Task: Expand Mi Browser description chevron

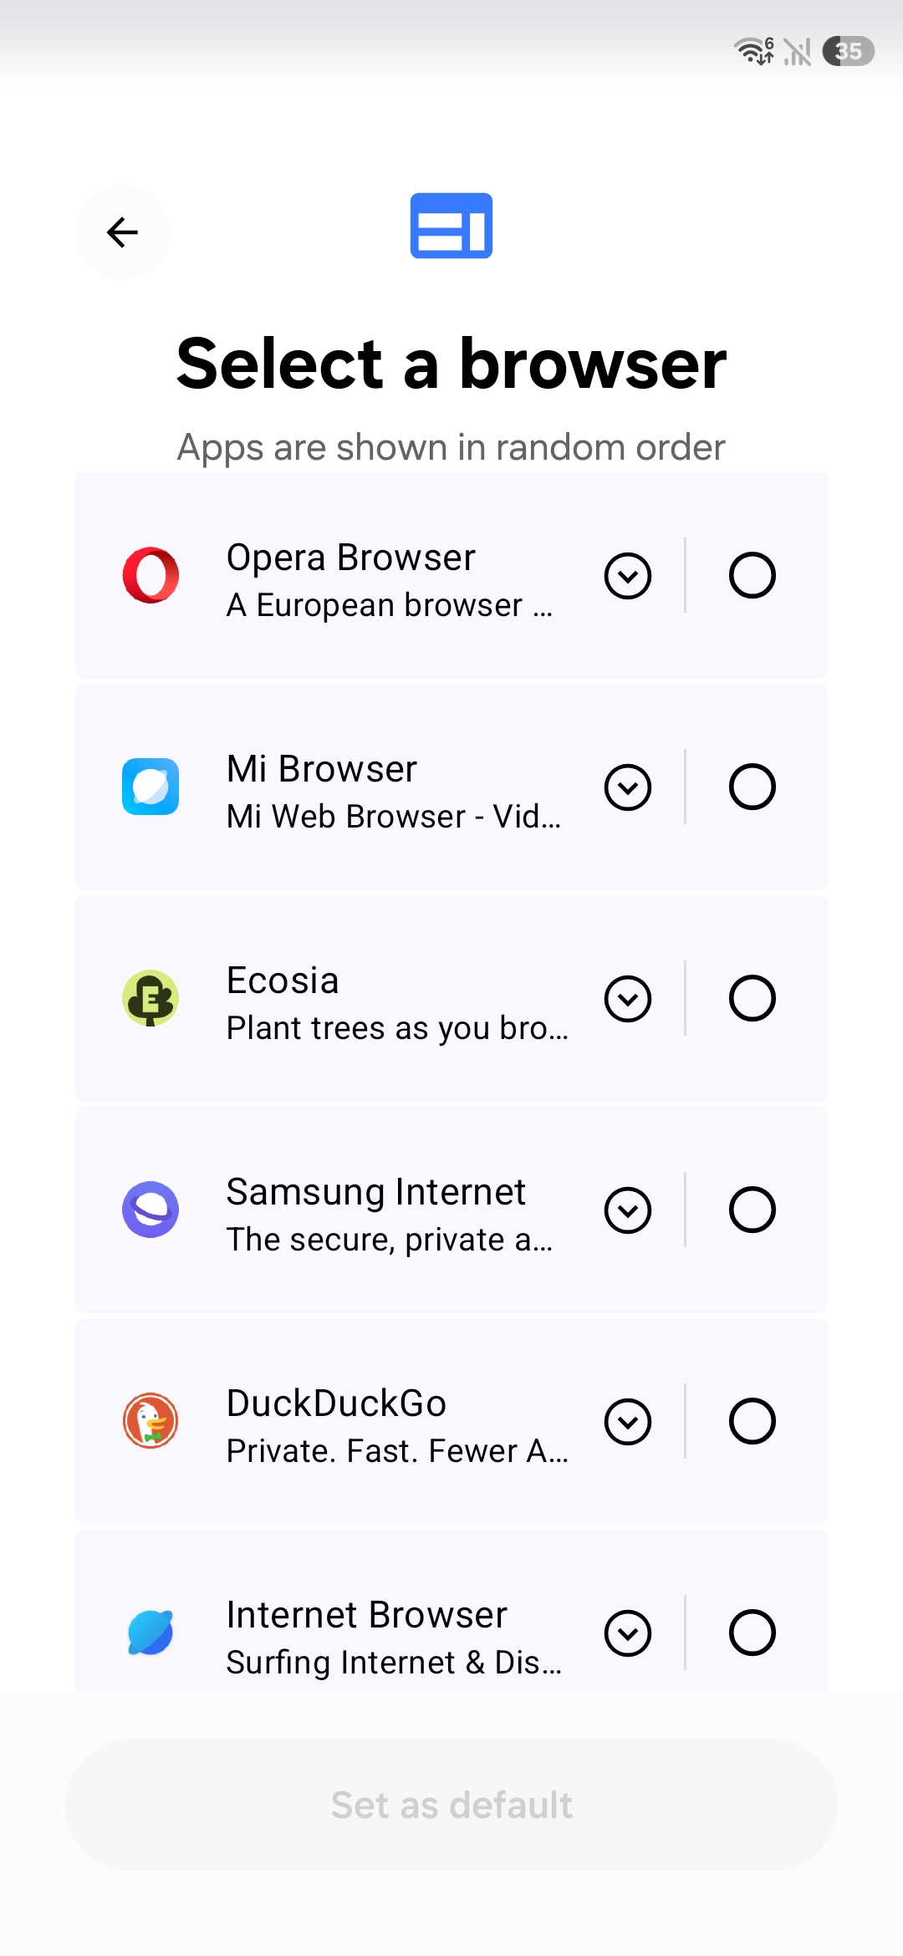Action: (628, 787)
